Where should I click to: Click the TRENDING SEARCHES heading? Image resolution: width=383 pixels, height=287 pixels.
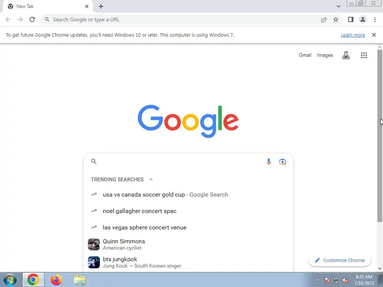tap(117, 179)
